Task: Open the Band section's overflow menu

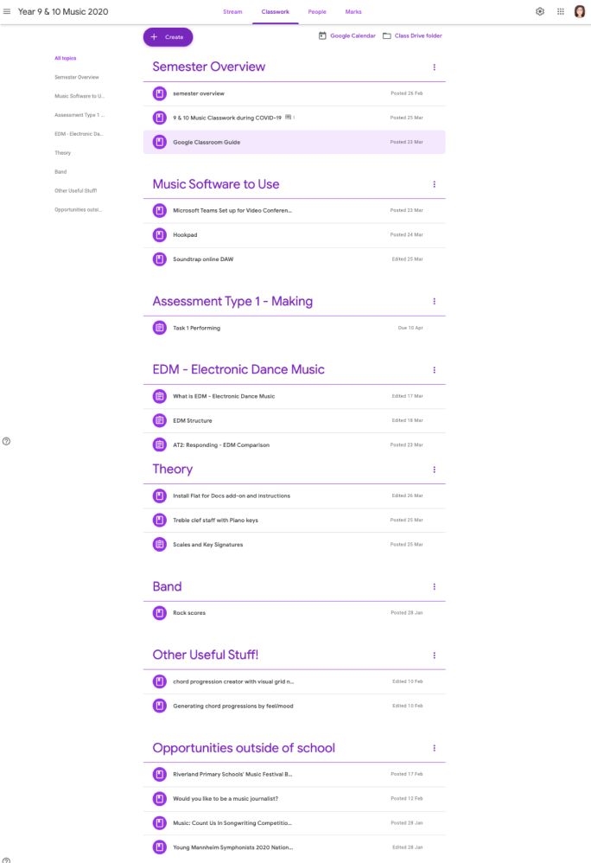Action: pos(435,586)
